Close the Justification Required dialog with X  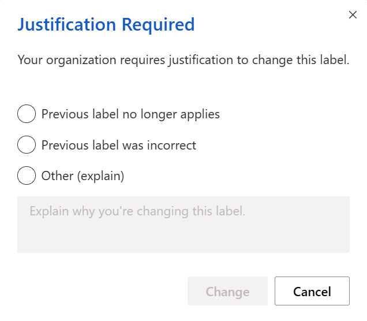coord(353,15)
